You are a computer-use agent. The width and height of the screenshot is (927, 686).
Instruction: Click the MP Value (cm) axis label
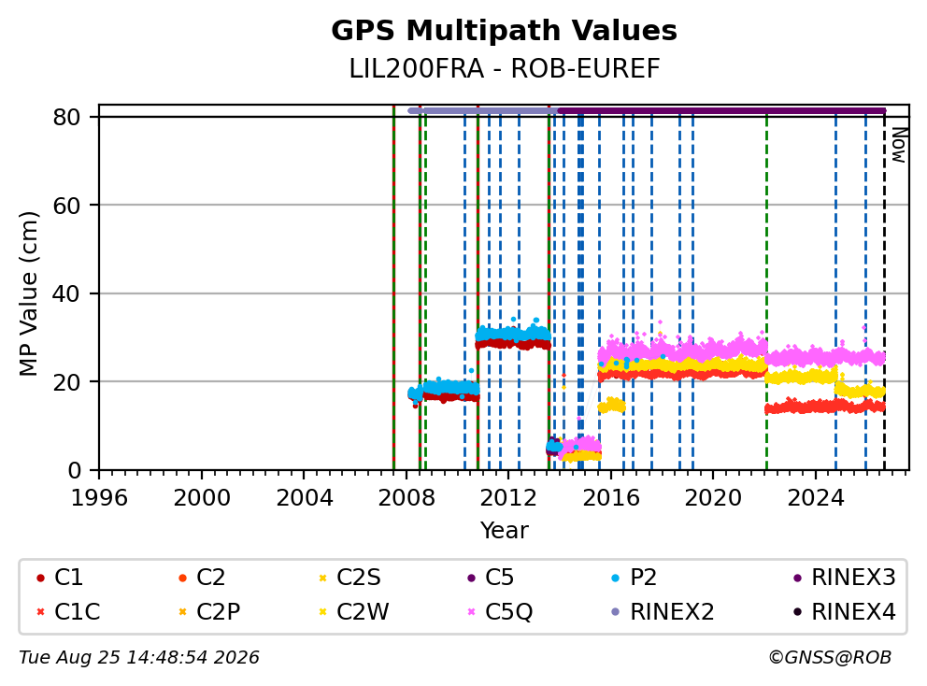tap(28, 293)
